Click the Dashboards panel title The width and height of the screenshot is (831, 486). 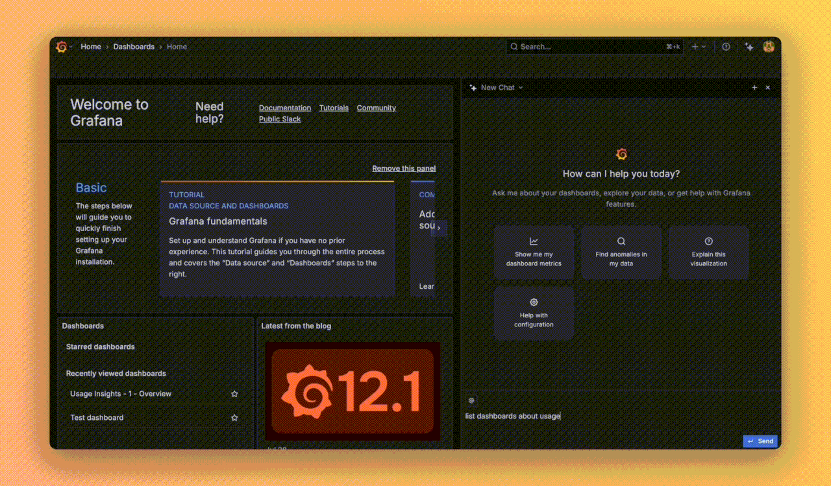tap(83, 326)
